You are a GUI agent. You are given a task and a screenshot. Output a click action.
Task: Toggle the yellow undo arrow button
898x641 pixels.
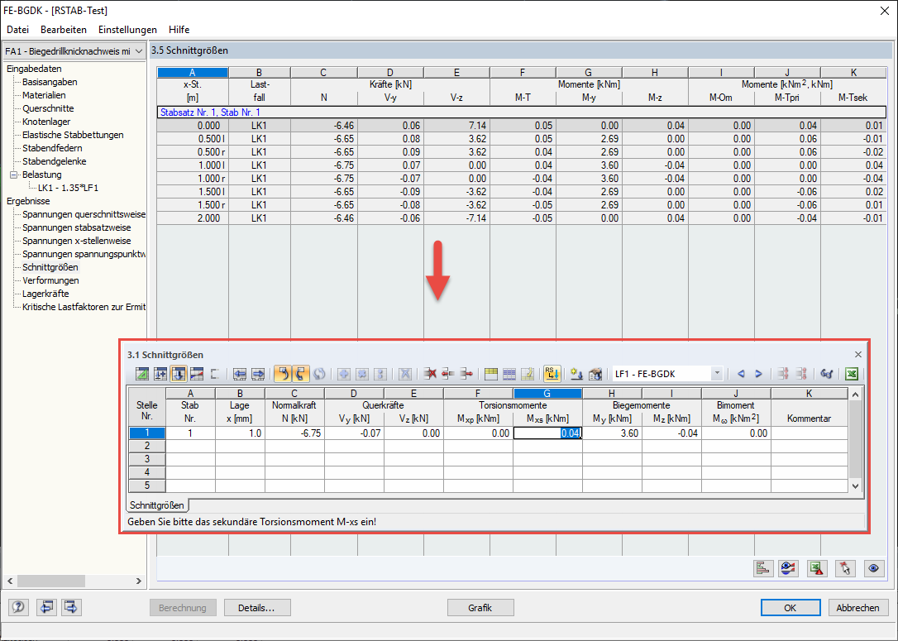[283, 374]
